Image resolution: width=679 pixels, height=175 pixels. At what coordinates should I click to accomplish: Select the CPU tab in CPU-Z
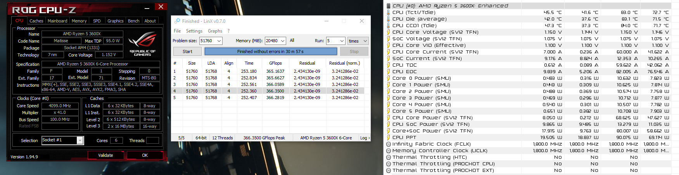19,21
